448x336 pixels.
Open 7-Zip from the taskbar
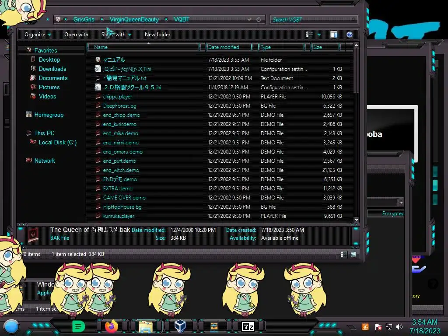pos(248,326)
